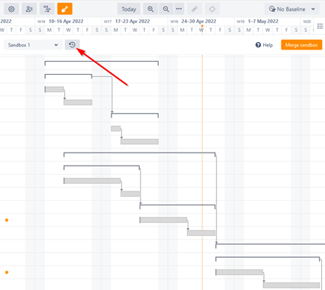Click the upper orange dot indicator in left margin
325x290 pixels.
coord(7,220)
